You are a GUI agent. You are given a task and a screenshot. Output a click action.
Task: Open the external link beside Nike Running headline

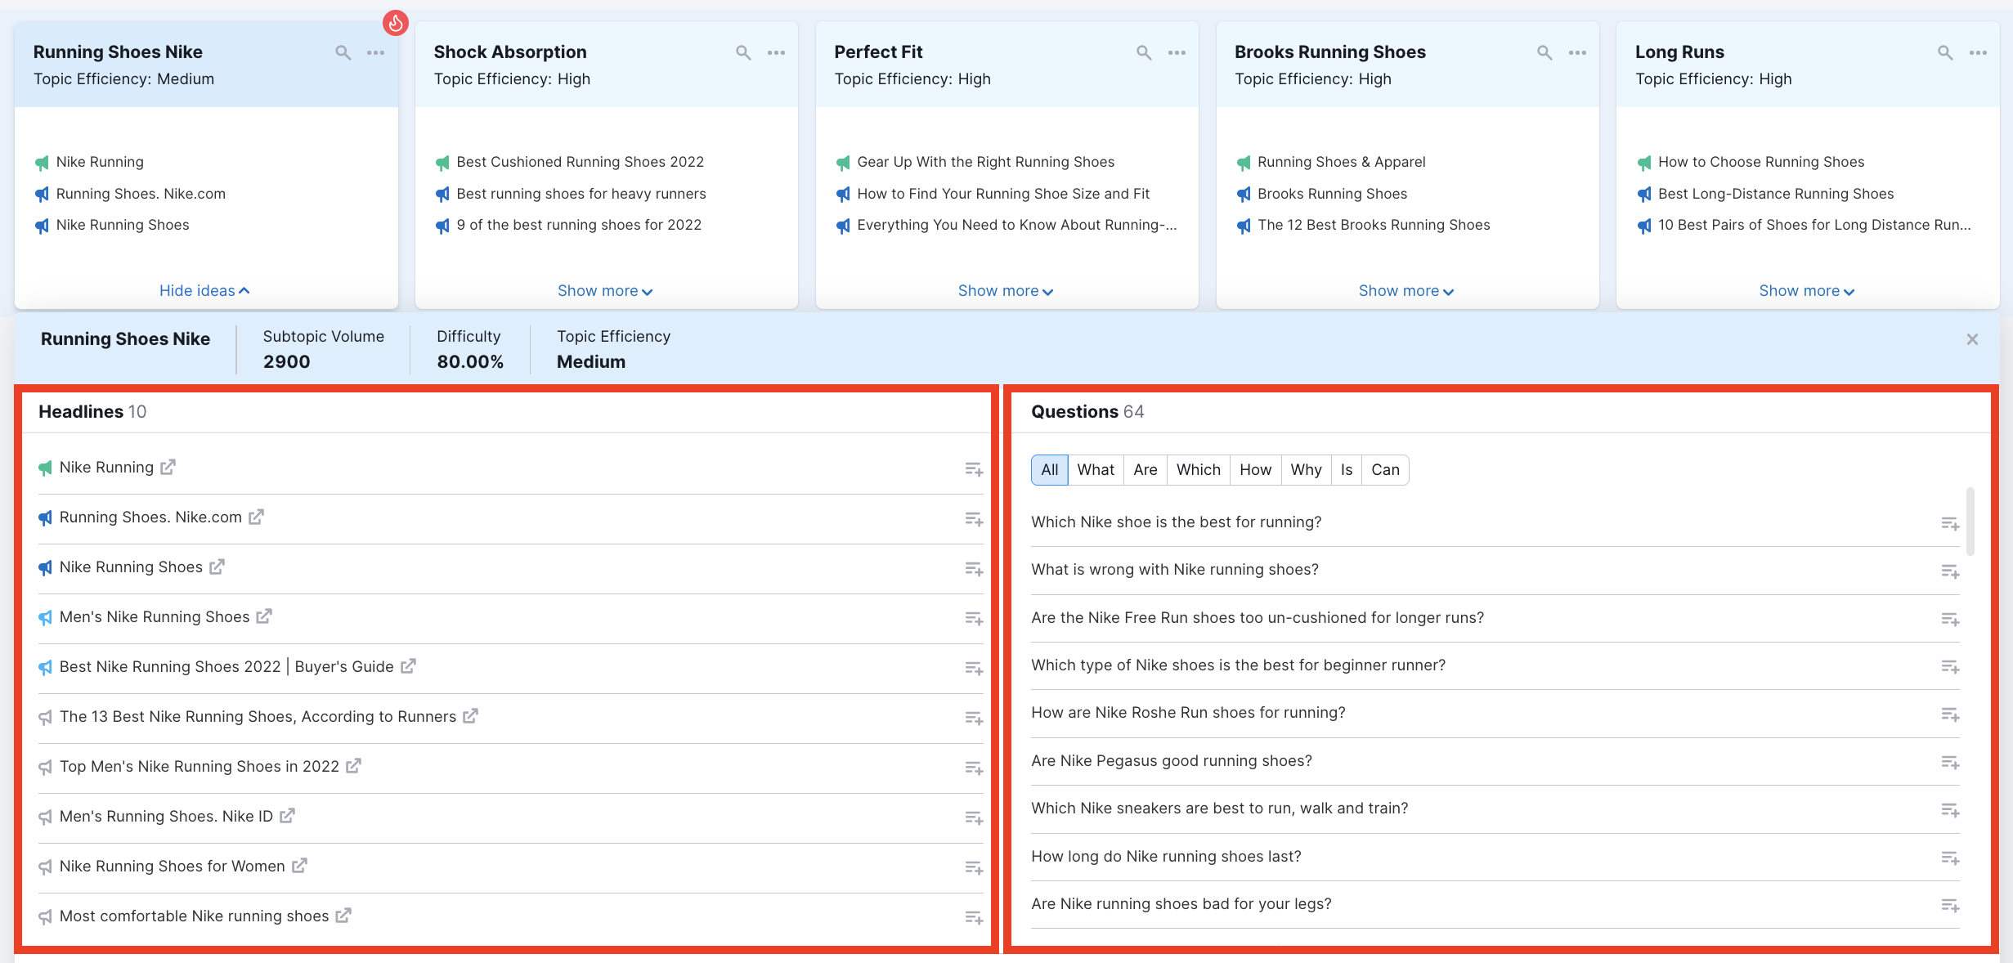(x=168, y=468)
